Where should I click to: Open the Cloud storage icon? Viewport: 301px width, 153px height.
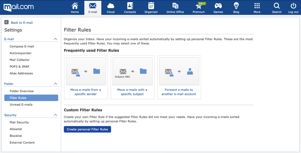(111, 6)
